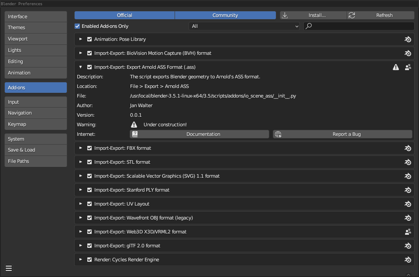Viewport: 419px width, 277px height.
Task: Click the warning icon beside Under construction
Action: [x=134, y=125]
